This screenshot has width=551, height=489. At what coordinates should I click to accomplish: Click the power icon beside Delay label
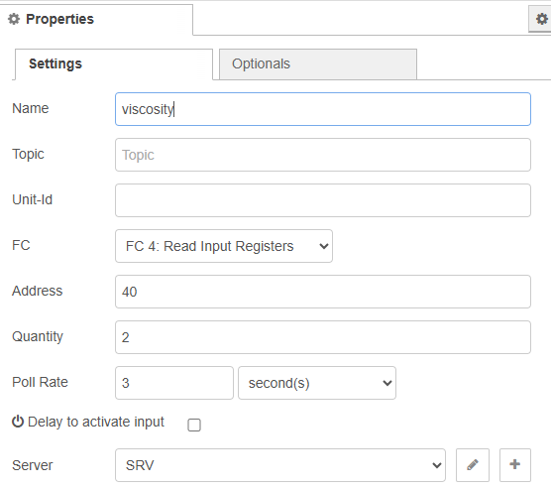pyautogui.click(x=18, y=422)
